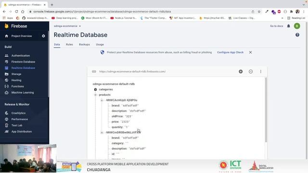
Task: Click the database URL field
Action: pos(132,72)
